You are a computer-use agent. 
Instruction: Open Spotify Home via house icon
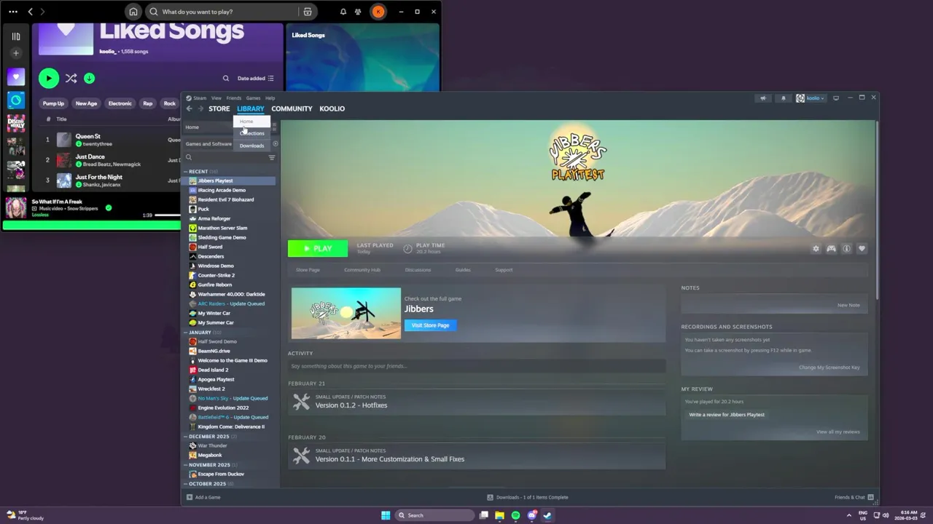coord(133,12)
